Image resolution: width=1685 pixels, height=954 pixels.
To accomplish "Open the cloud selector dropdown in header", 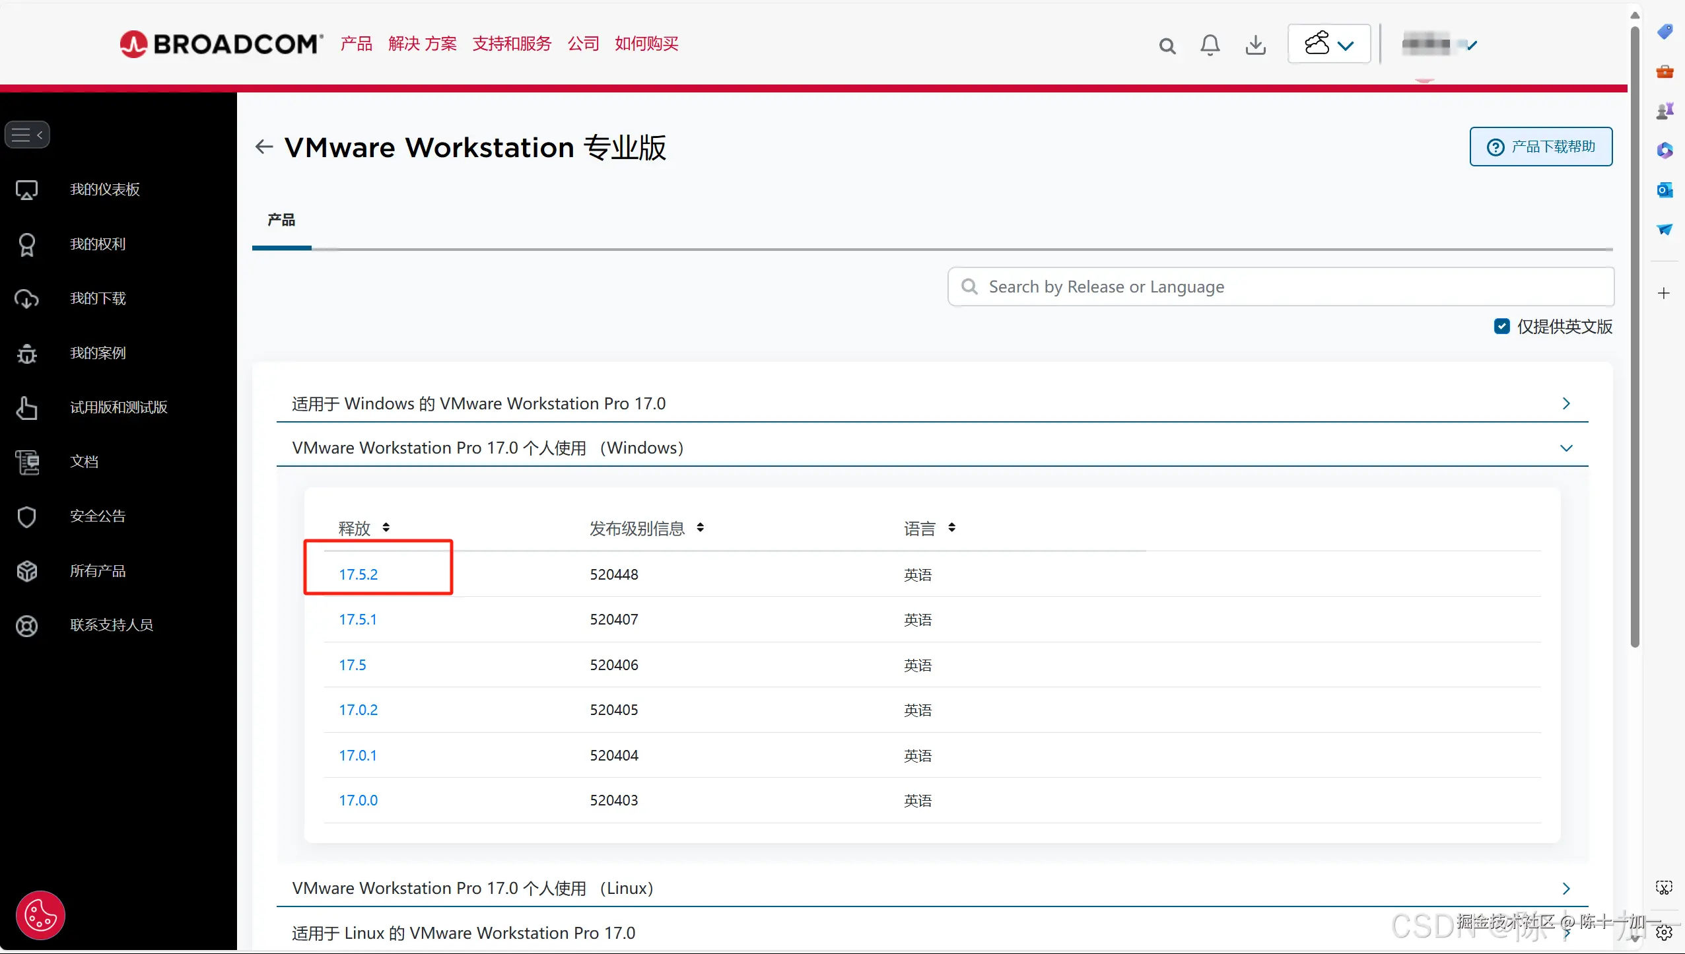I will 1328,44.
